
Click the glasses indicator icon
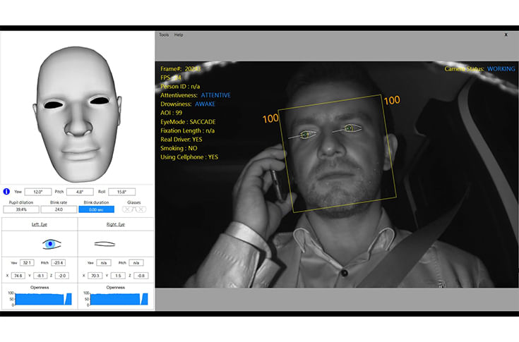[x=133, y=209]
